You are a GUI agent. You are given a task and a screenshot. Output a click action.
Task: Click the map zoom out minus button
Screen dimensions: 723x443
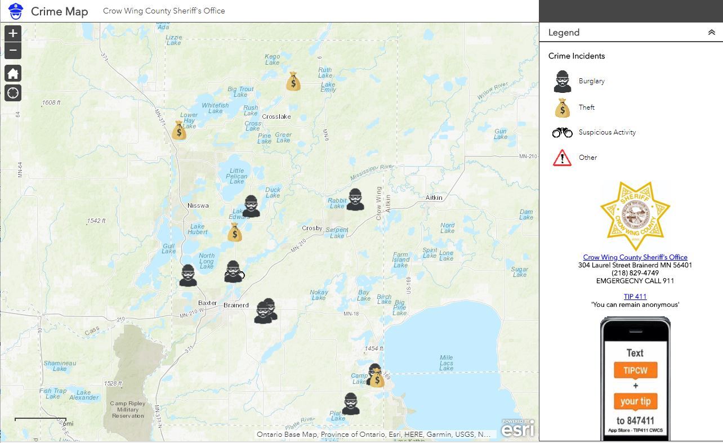pyautogui.click(x=13, y=51)
